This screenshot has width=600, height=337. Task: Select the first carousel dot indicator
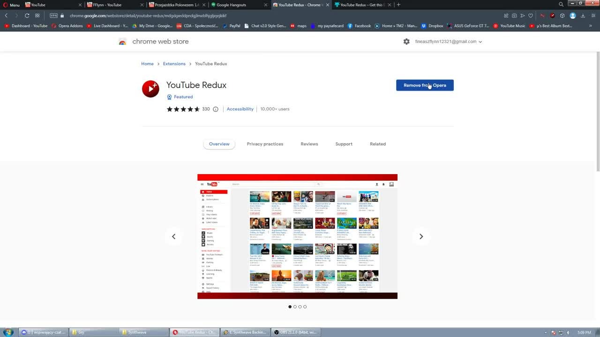290,307
